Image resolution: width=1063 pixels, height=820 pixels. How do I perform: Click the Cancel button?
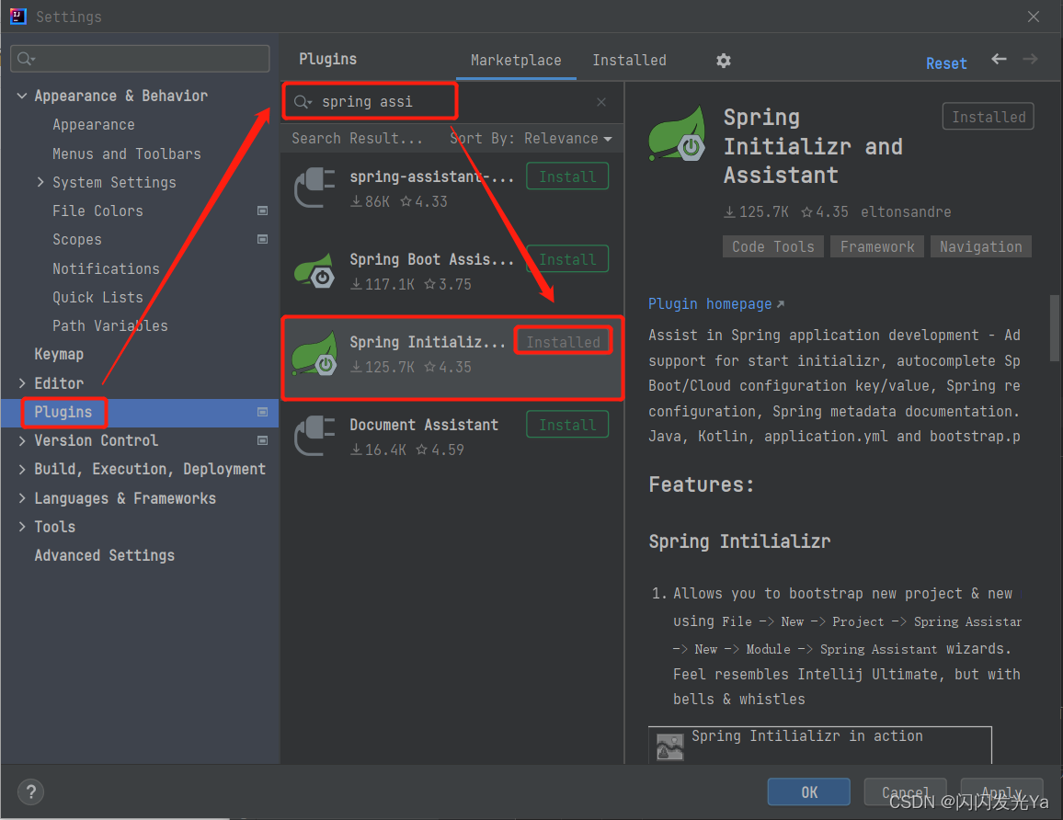tap(905, 792)
